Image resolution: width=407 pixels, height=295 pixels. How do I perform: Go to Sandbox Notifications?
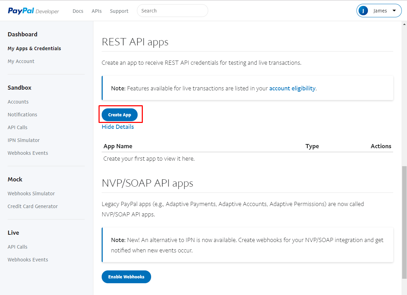tap(22, 115)
